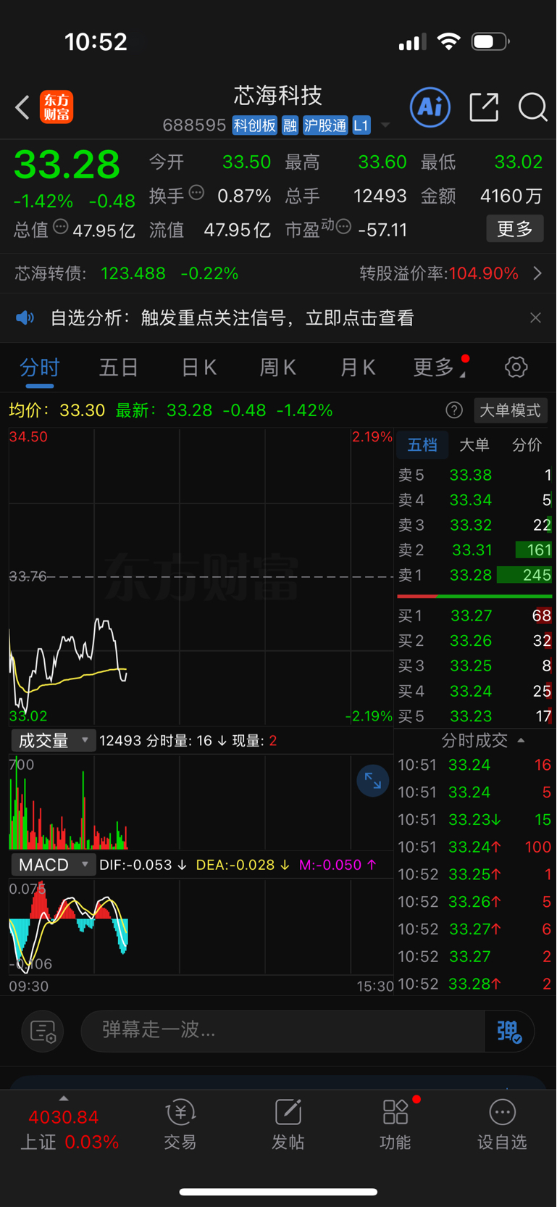Switch to the 五日 tab
The image size is (557, 1207).
pos(118,368)
